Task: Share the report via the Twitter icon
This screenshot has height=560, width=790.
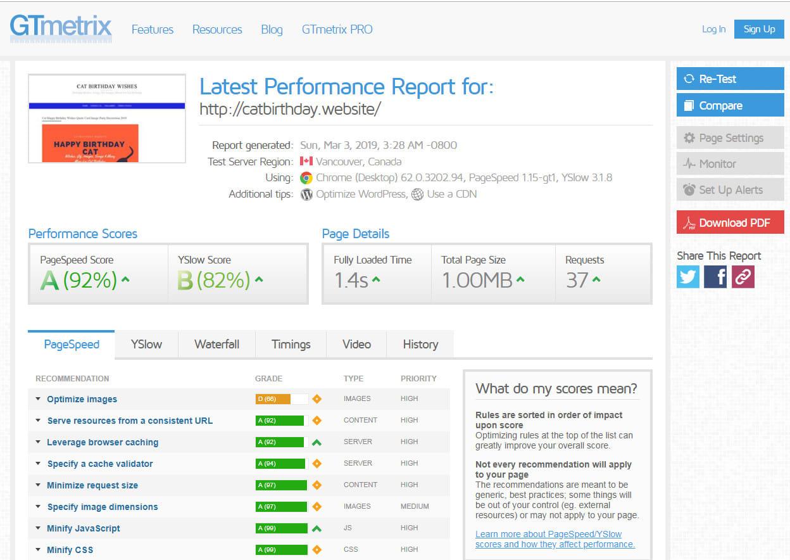Action: coord(687,277)
